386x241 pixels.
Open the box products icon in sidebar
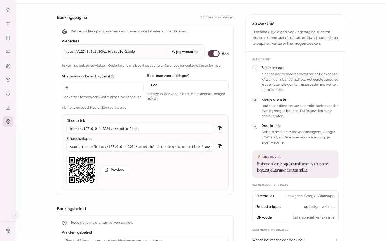(x=8, y=80)
